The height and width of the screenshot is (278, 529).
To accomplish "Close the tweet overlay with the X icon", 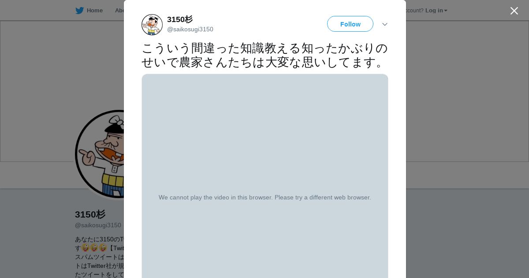I will [x=514, y=11].
